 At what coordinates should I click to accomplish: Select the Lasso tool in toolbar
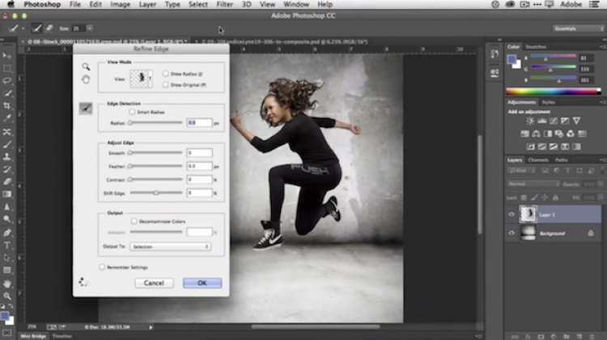pyautogui.click(x=7, y=81)
